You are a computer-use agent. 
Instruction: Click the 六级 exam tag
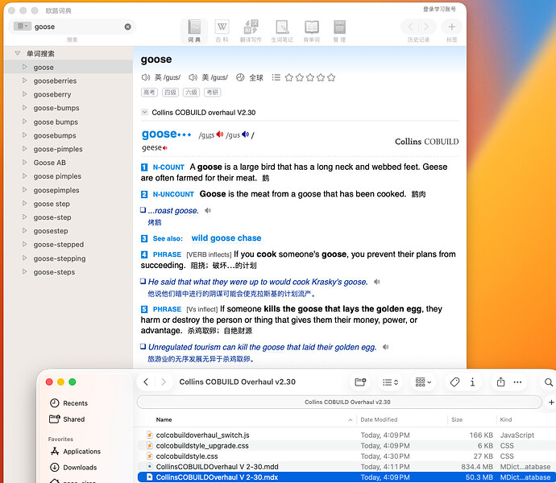click(192, 93)
